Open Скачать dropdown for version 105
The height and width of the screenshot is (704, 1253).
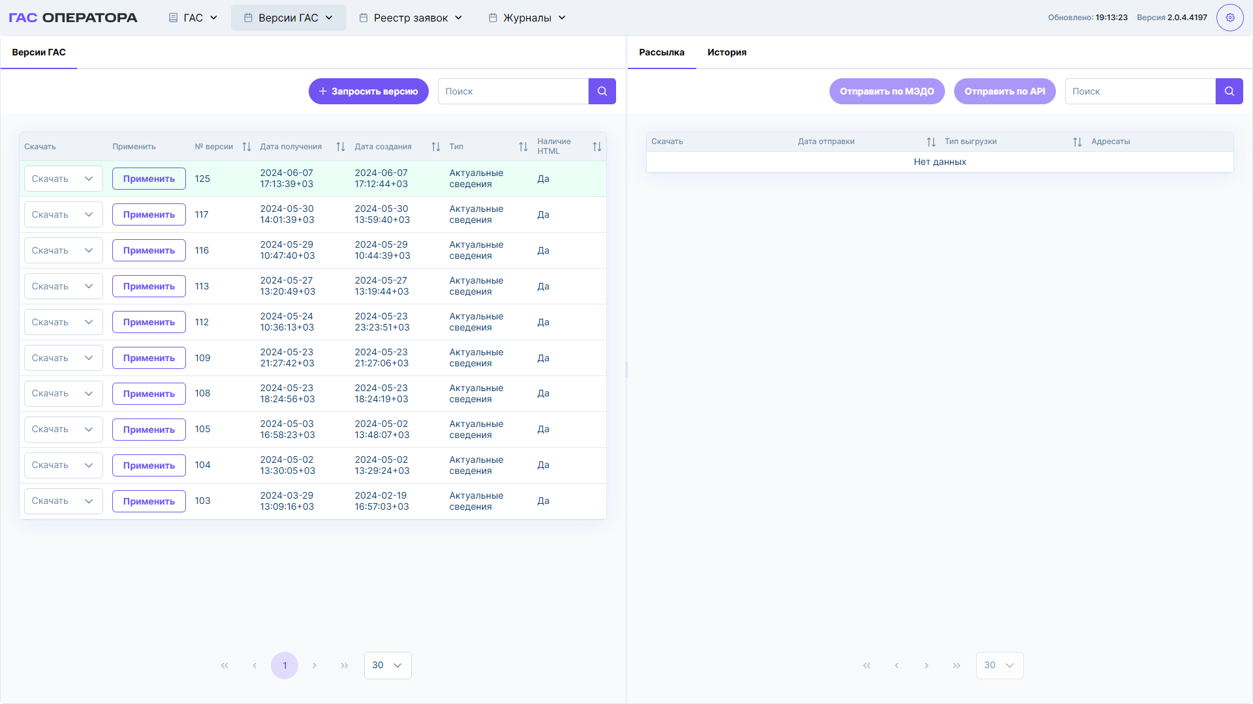click(x=63, y=430)
